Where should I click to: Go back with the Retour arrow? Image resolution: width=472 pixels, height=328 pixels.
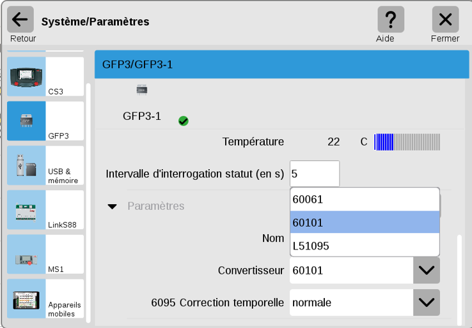click(20, 20)
